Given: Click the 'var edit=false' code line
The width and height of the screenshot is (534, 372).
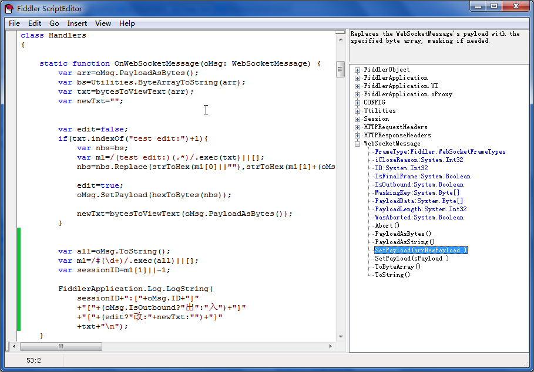Looking at the screenshot, I should [x=93, y=129].
